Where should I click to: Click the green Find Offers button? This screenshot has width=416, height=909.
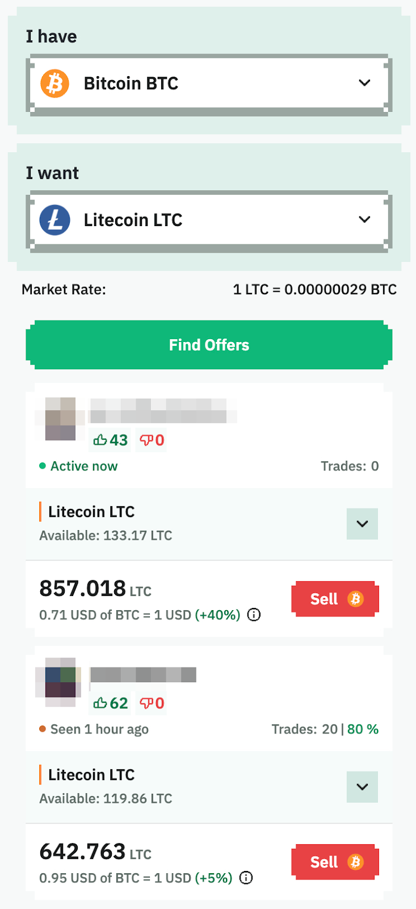pos(209,345)
